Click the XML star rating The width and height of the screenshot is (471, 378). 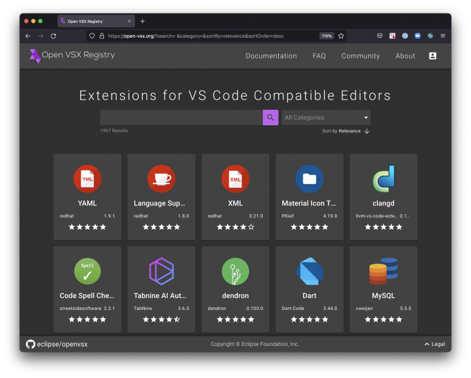click(235, 227)
